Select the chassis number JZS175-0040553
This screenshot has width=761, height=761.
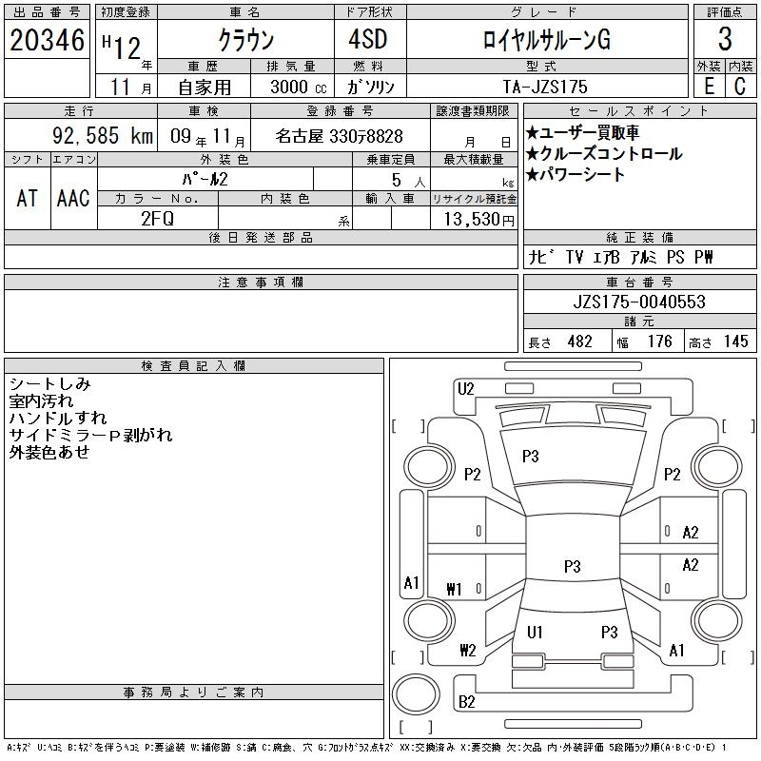640,302
